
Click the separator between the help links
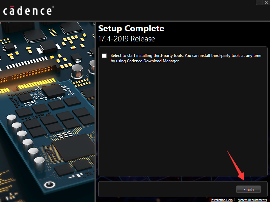[235, 200]
